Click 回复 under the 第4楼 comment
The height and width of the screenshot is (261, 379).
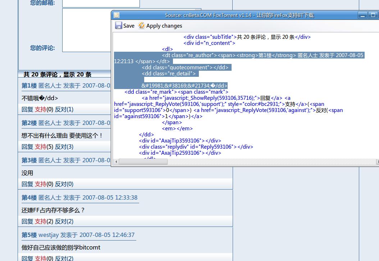[27, 222]
